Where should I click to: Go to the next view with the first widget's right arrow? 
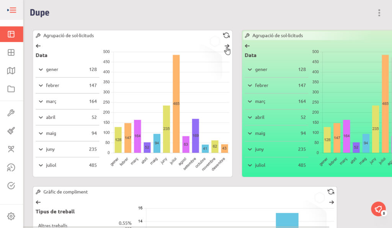tap(227, 46)
